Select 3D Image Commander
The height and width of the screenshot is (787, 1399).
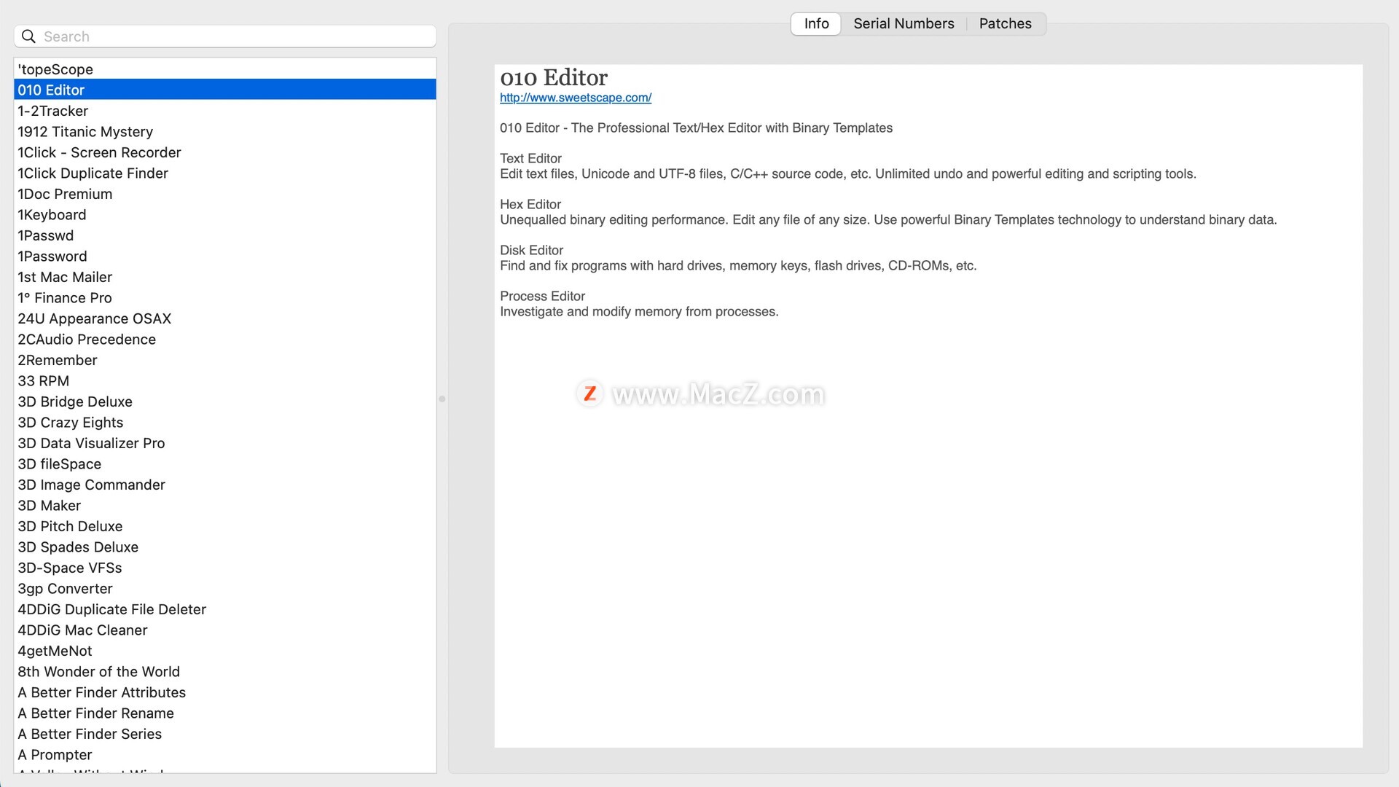click(225, 485)
